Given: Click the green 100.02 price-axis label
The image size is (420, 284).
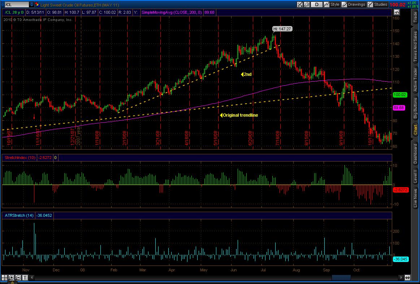Looking at the screenshot, I should tap(400, 95).
